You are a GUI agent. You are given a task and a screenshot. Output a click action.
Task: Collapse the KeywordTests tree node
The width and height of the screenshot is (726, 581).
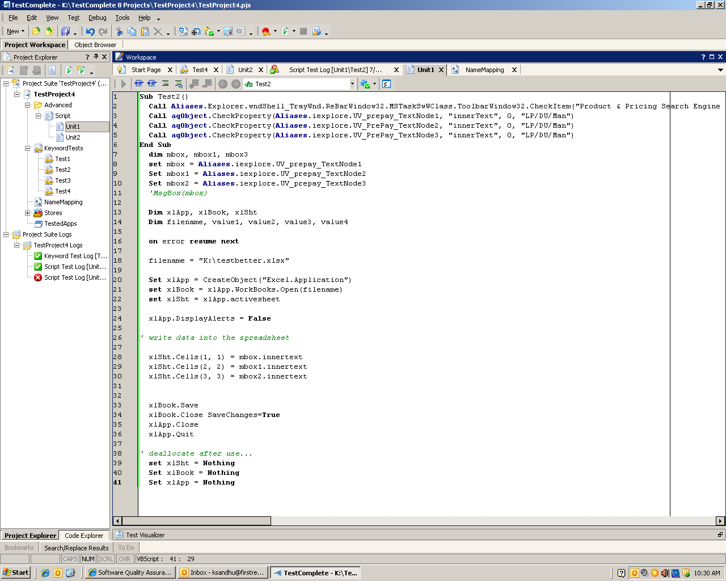(27, 149)
